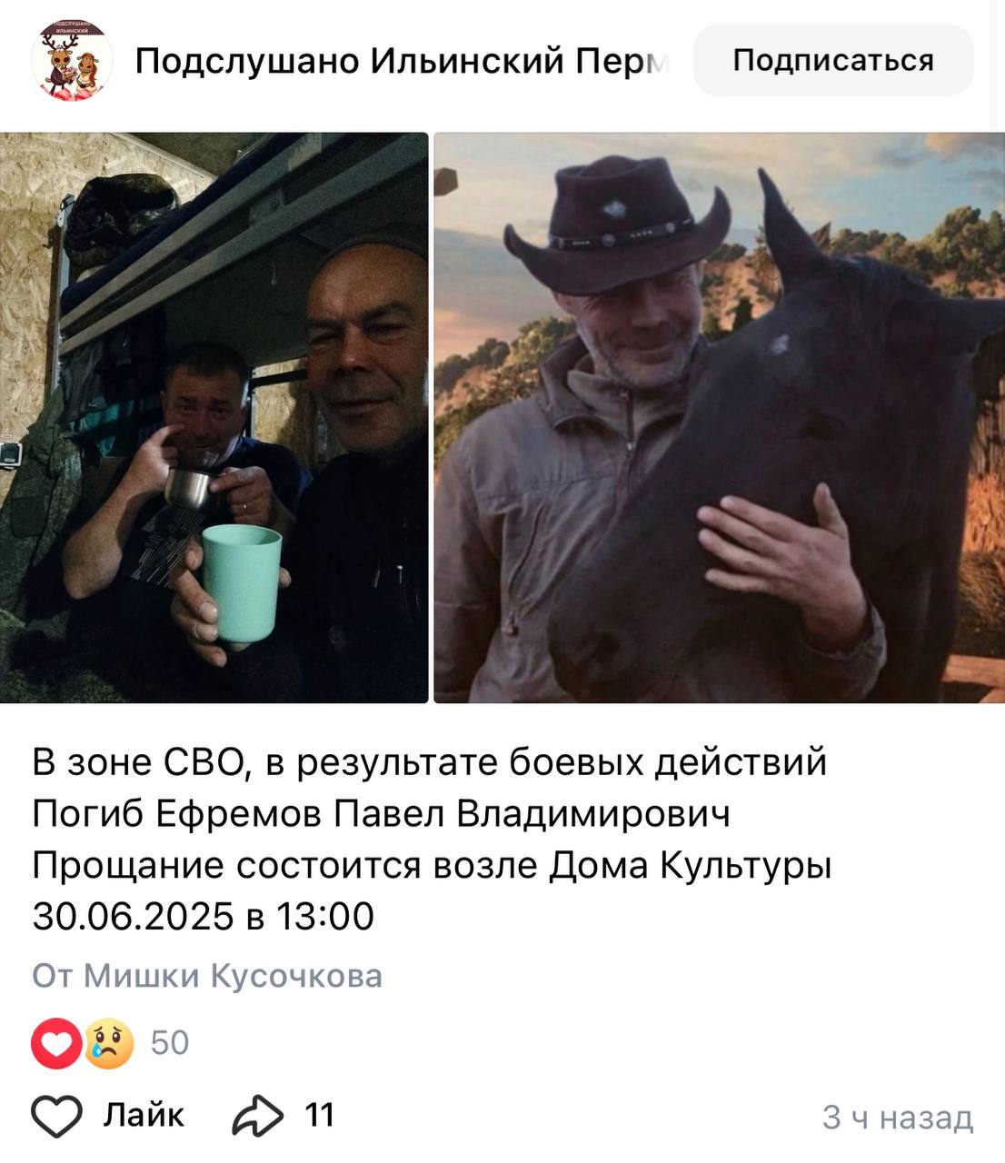Click the Лайк label
Screen dimensions: 1005x1163
click(x=144, y=1115)
